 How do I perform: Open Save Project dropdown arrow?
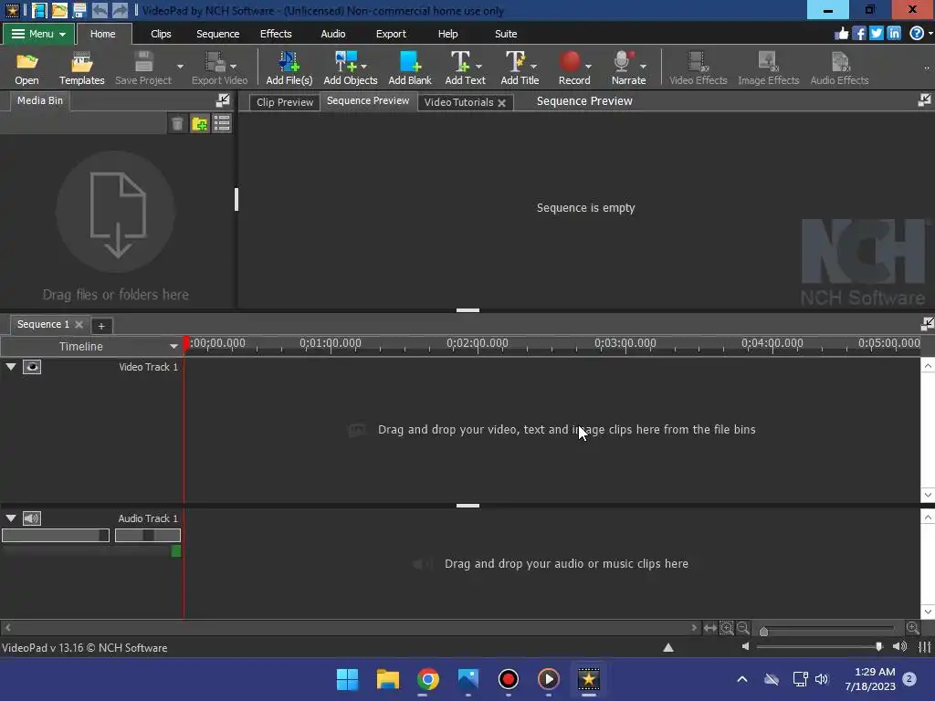coord(180,66)
